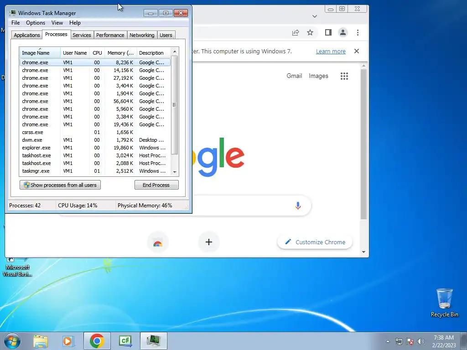
Task: Select chrome.exe row using 56,604 K
Action: (95, 101)
